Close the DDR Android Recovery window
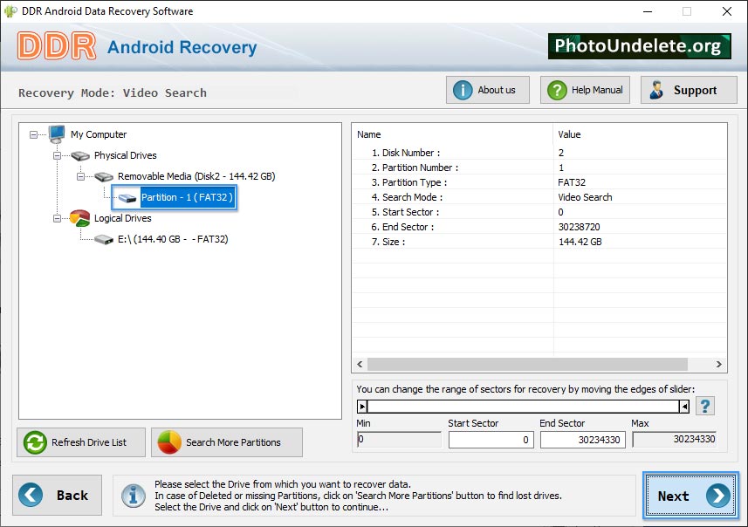This screenshot has width=748, height=527. coord(726,11)
